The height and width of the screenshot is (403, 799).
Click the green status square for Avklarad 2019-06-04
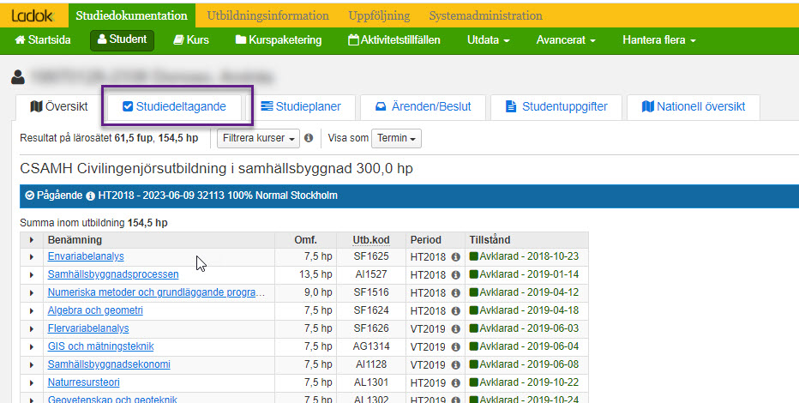point(474,346)
